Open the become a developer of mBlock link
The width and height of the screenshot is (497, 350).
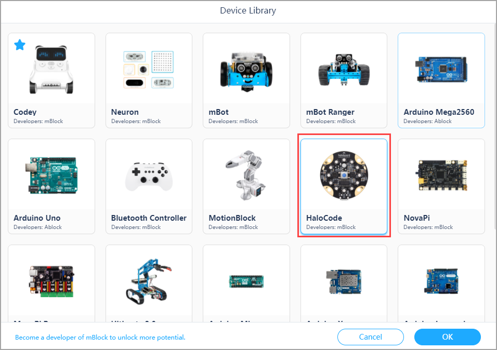coord(100,338)
